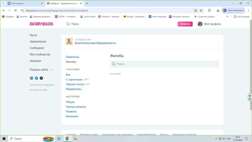
Task: Close the Мессенджер tab
Action: click(42, 3)
